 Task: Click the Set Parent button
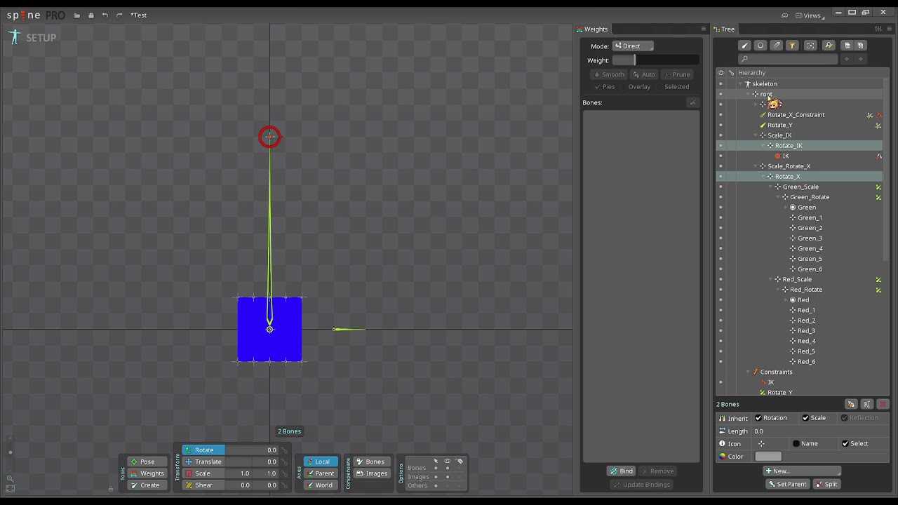coord(786,485)
